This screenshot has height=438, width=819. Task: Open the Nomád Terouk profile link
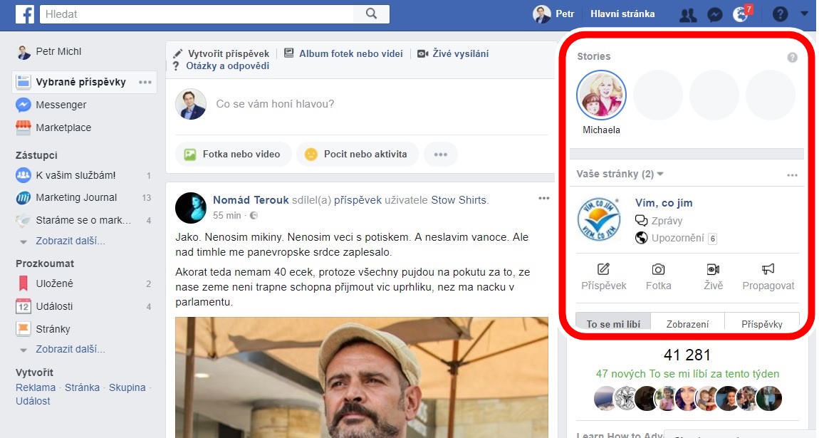(251, 200)
